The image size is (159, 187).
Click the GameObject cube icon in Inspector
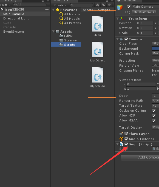pyautogui.click(x=120, y=7)
